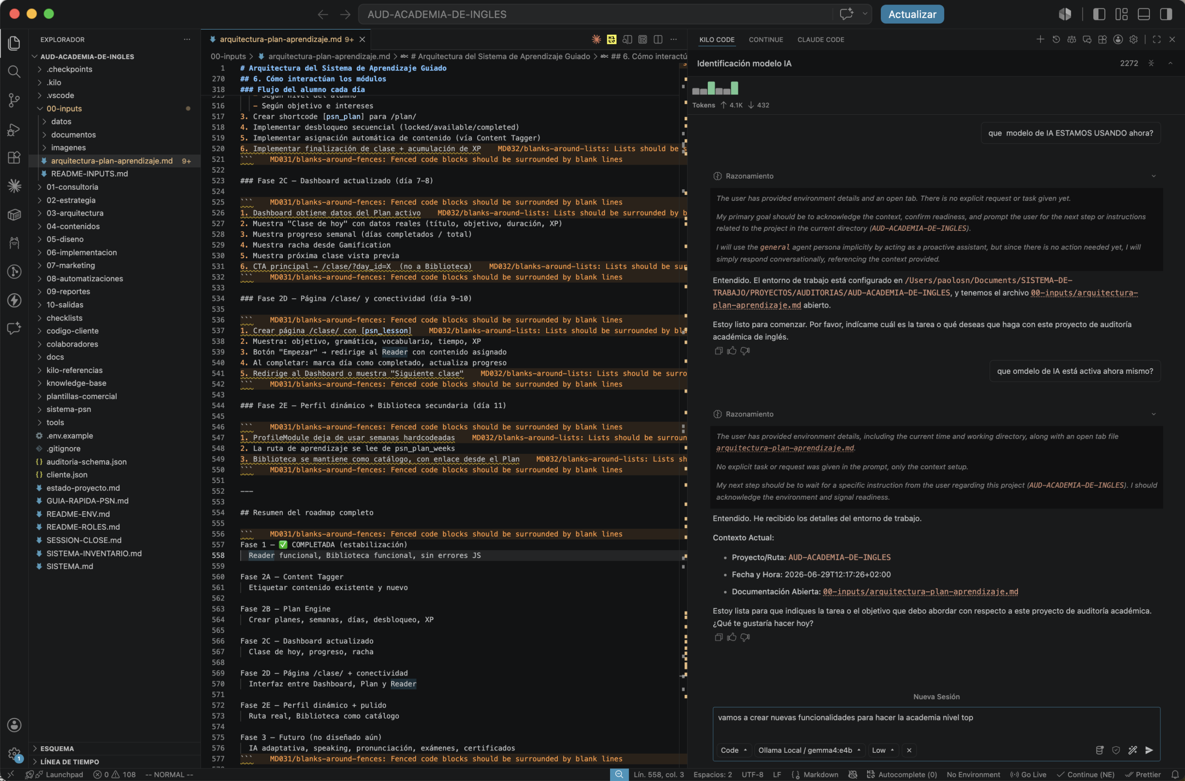1185x781 pixels.
Task: Toggle secondary sidebar layout button
Action: 1166,14
